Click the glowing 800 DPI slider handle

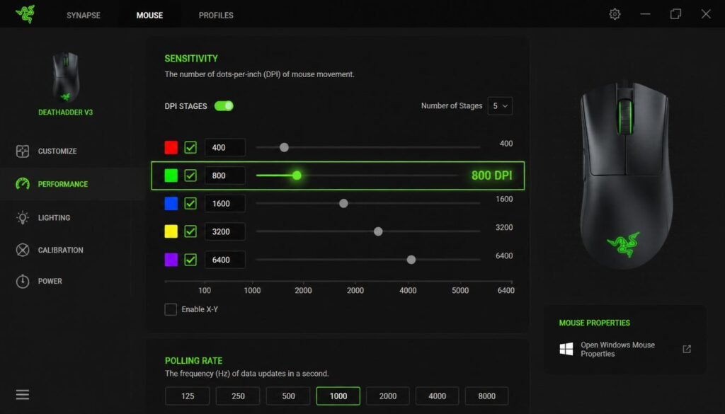coord(297,176)
